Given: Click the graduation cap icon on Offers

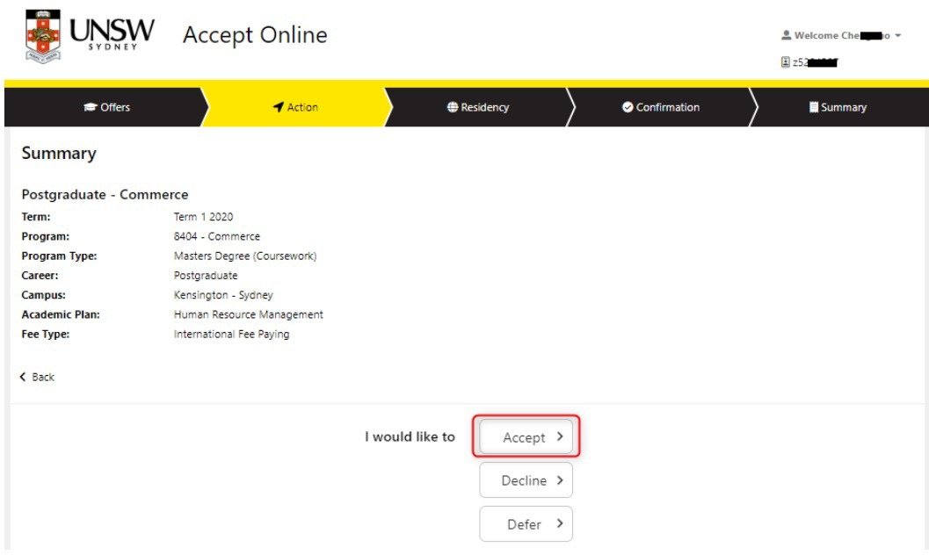Looking at the screenshot, I should pos(90,107).
